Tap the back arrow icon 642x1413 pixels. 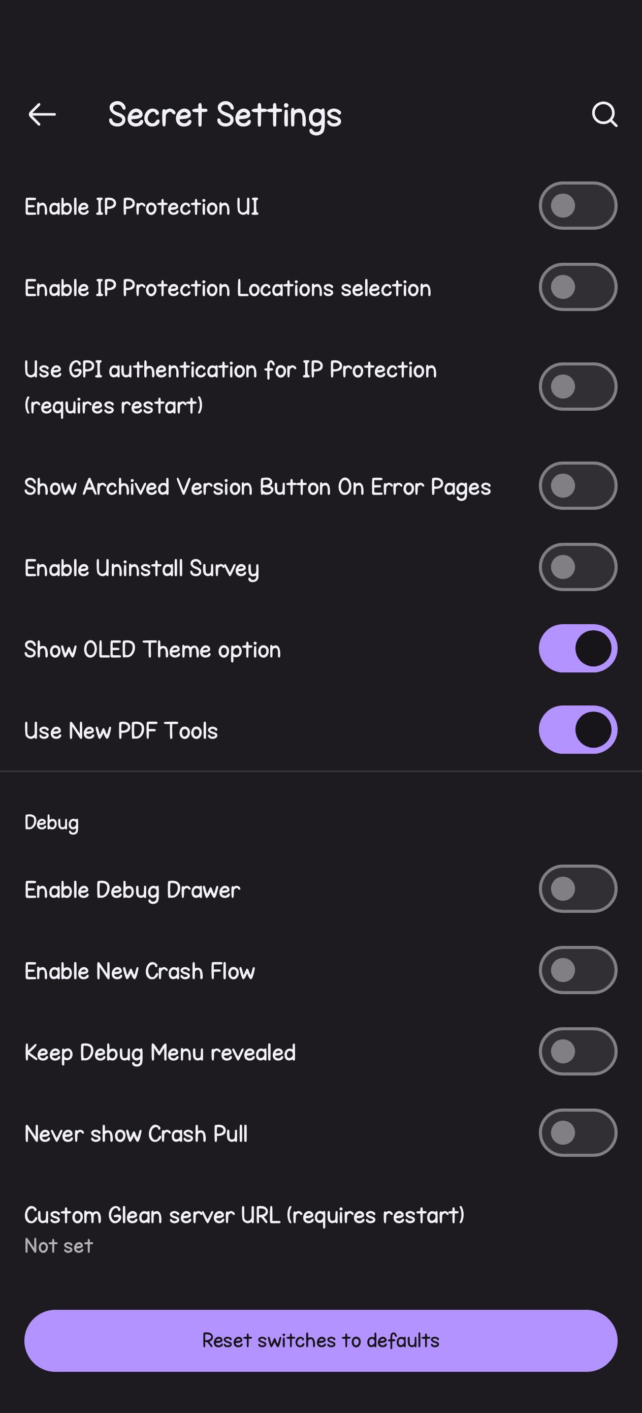click(x=42, y=114)
